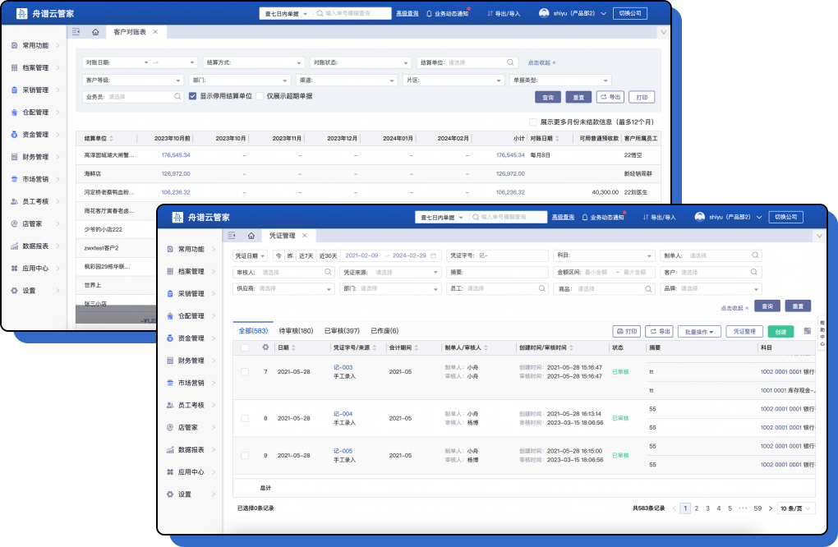Open 数据报表 in the front sidebar
Image resolution: width=838 pixels, height=547 pixels.
pos(190,450)
